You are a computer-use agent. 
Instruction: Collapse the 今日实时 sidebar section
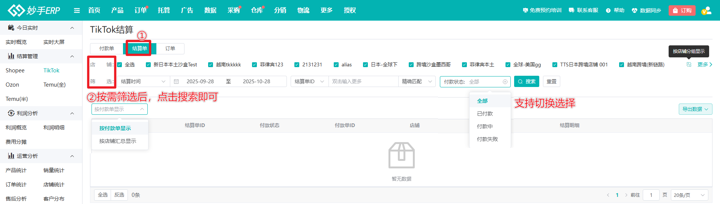pos(72,28)
